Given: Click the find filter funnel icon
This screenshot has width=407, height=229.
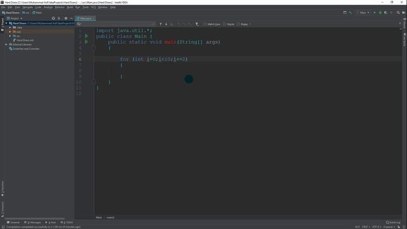Looking at the screenshot, I should [x=197, y=24].
